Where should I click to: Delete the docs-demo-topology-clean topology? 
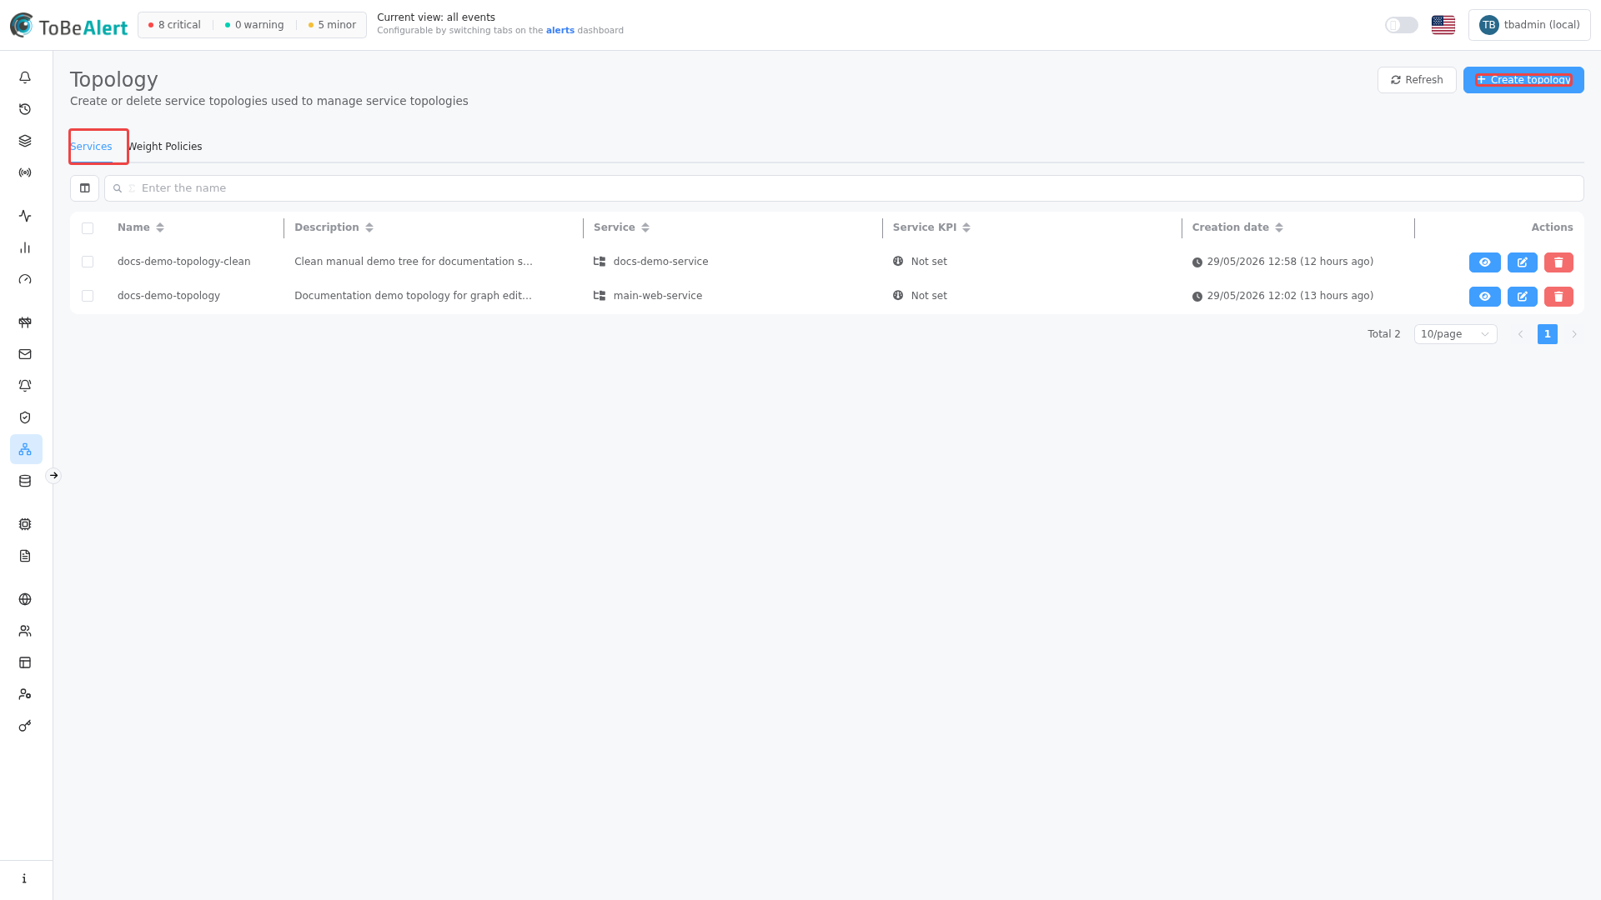1558,262
